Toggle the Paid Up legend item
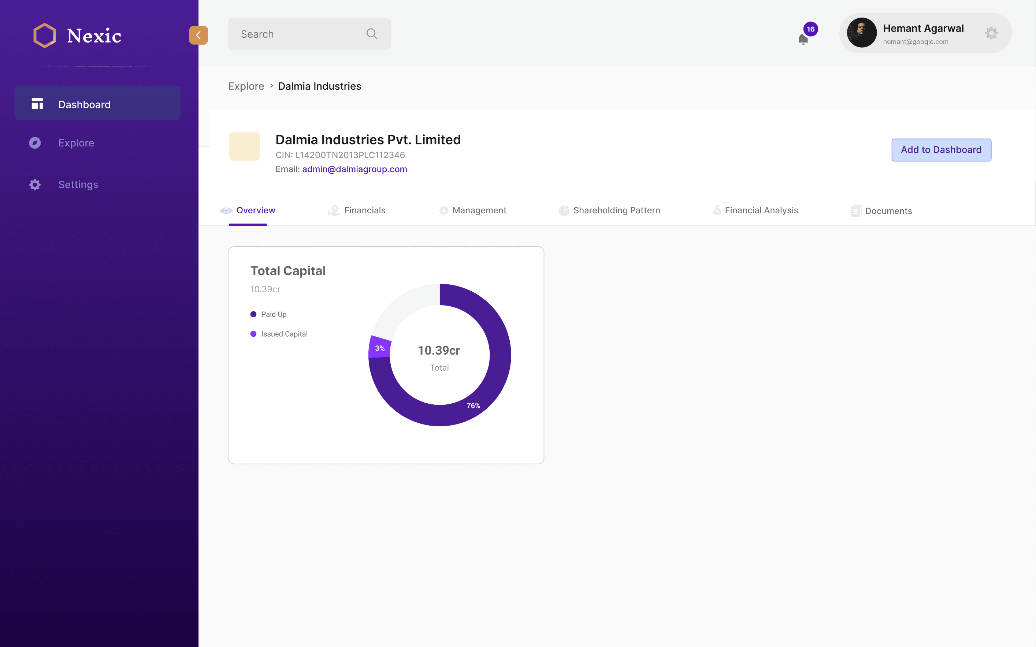Screen dimensions: 1036x647 (x=269, y=314)
